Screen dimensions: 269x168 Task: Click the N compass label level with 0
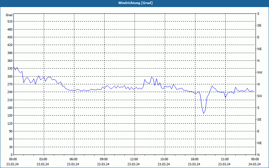click(x=258, y=155)
